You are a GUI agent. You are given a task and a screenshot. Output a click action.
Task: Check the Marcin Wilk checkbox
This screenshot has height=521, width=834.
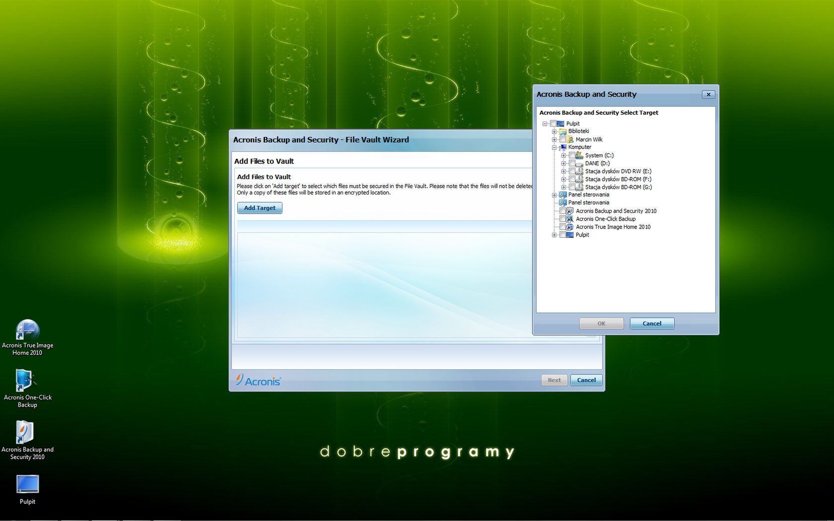[x=563, y=139]
